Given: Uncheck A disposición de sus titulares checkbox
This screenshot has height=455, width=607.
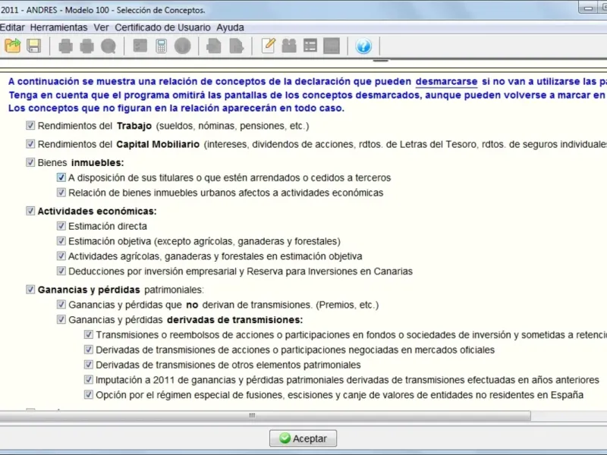Looking at the screenshot, I should pyautogui.click(x=61, y=177).
